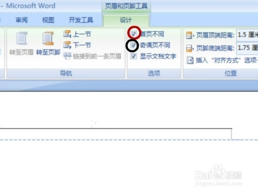Click the 链接到前一条页眉 icon
This screenshot has width=258, height=193.
point(67,56)
